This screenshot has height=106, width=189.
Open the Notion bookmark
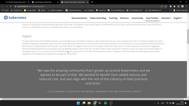(42, 10)
